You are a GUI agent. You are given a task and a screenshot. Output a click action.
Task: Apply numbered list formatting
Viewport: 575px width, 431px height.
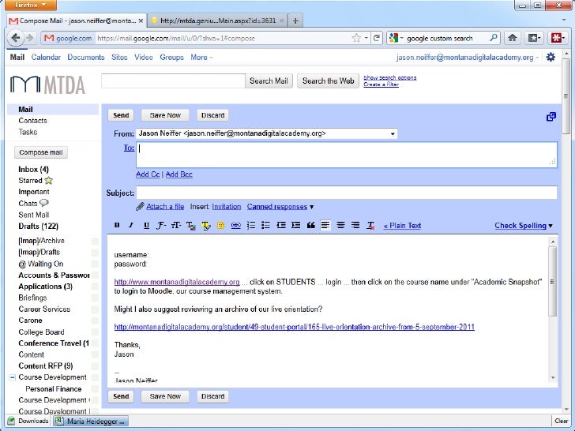point(251,226)
